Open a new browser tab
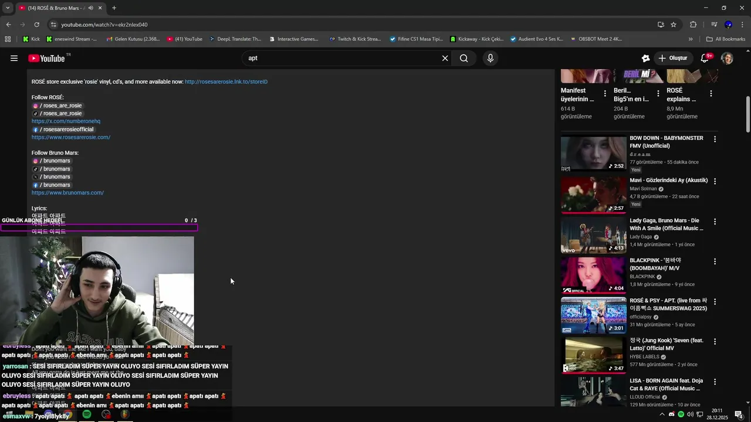Image resolution: width=751 pixels, height=422 pixels. pos(114,8)
